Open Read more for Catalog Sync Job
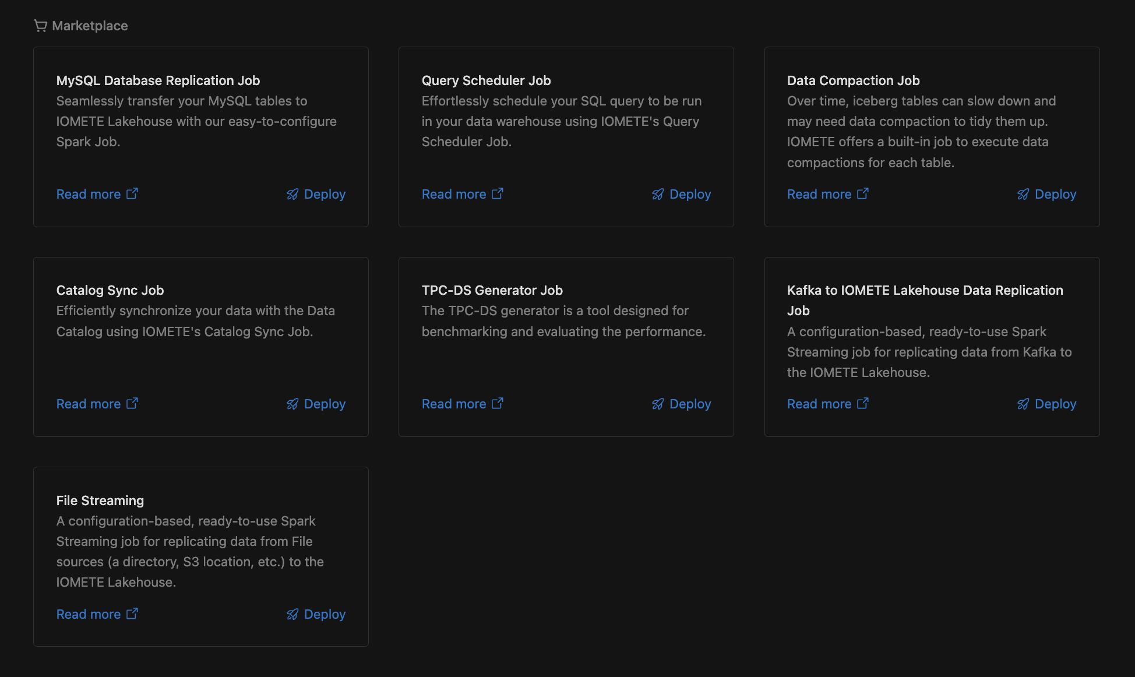 click(97, 404)
